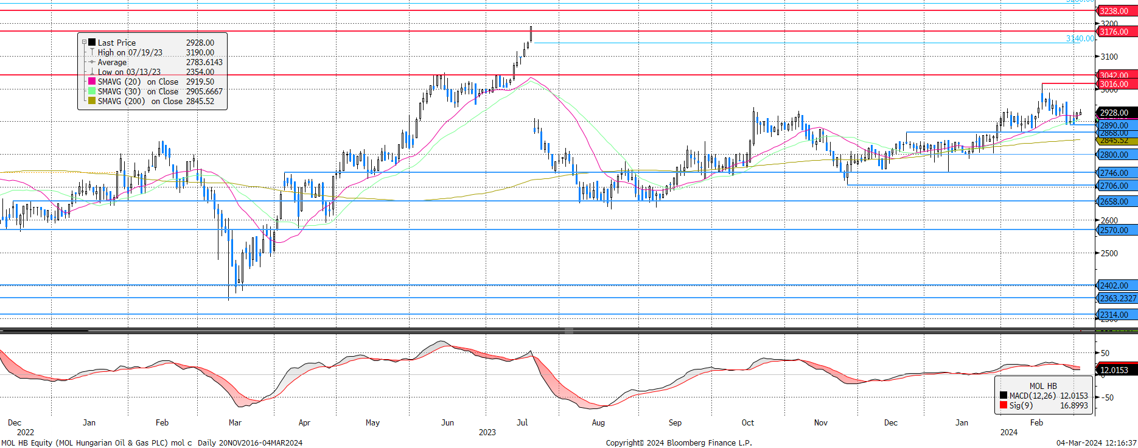Viewport: 1138px width, 448px height.
Task: Click the black 2928.00 last price tag
Action: [1116, 113]
